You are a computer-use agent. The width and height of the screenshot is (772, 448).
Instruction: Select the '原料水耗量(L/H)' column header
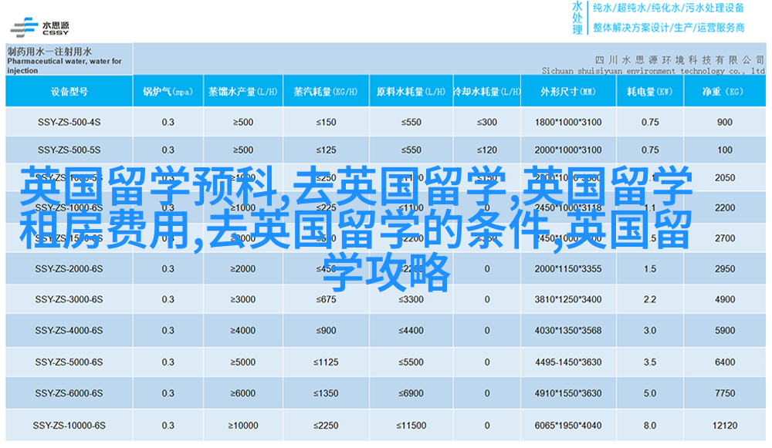[411, 92]
